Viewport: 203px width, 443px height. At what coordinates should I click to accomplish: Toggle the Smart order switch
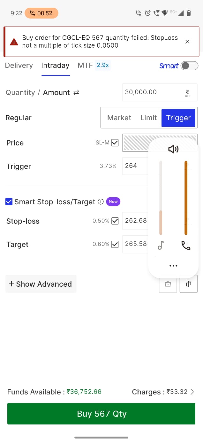189,66
